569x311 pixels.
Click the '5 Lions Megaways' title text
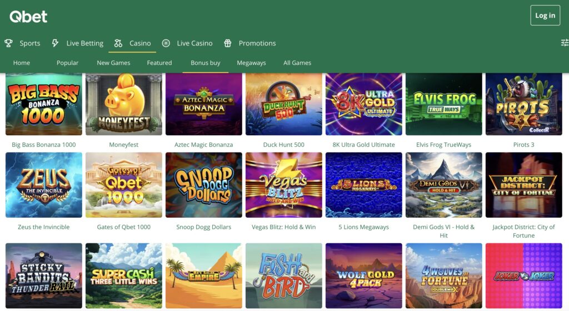363,227
